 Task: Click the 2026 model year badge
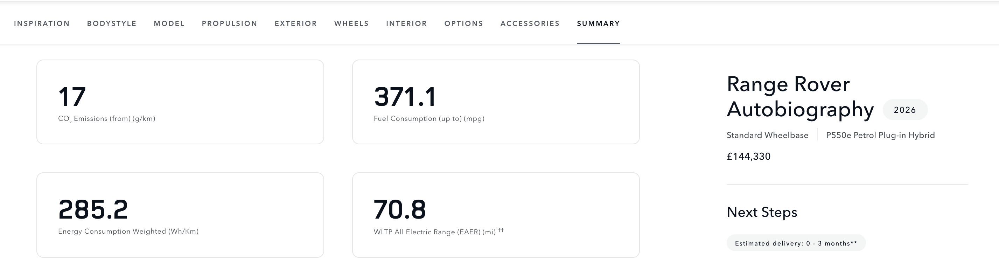(905, 110)
